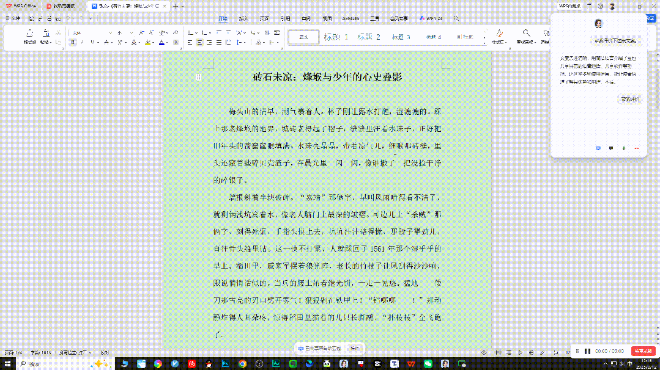Apply the 标题 3 style
This screenshot has height=370, width=660.
(401, 37)
